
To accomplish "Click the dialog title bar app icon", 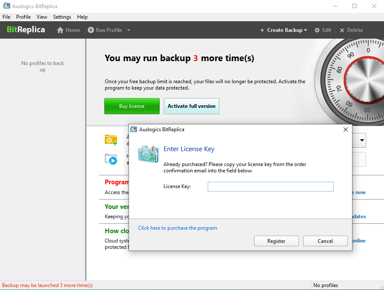I will (x=134, y=129).
